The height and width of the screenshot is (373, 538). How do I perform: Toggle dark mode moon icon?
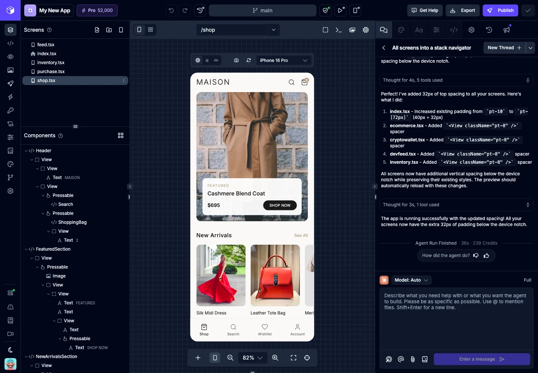pyautogui.click(x=10, y=350)
